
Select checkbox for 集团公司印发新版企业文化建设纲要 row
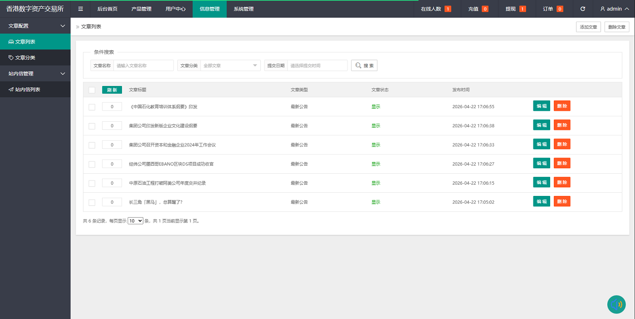[92, 126]
